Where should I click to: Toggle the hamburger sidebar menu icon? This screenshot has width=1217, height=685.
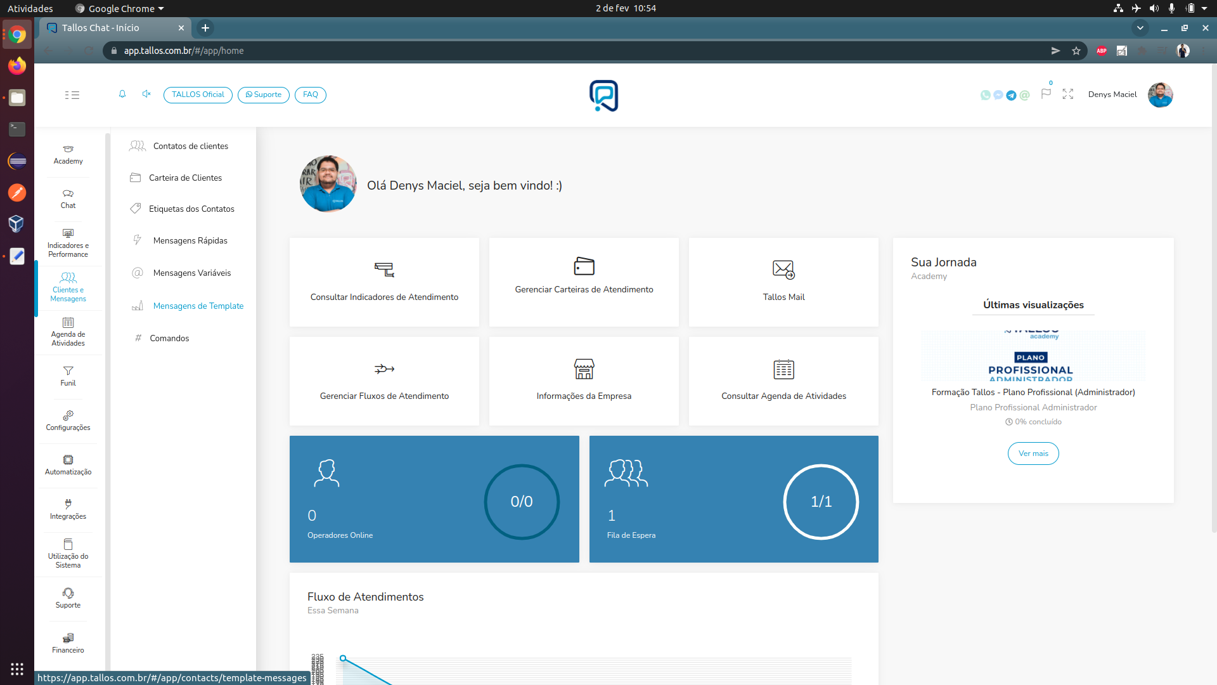click(72, 95)
